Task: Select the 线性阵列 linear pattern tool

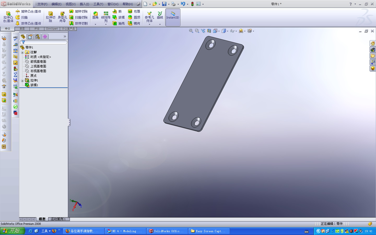Action: [106, 17]
